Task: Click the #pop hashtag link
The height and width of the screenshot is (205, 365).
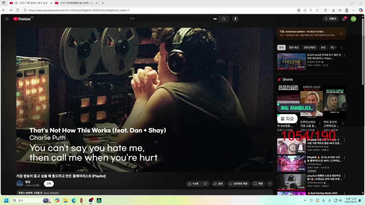Action: [x=46, y=193]
